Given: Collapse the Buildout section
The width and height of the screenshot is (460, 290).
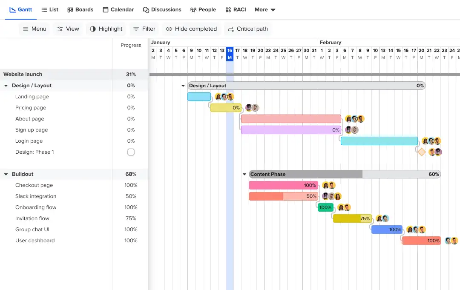Looking at the screenshot, I should click(x=6, y=174).
